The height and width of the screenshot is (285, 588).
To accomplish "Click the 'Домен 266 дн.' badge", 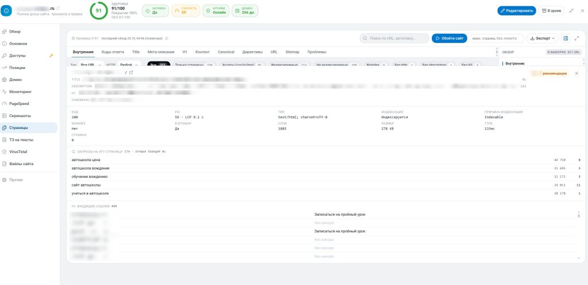I will [245, 11].
